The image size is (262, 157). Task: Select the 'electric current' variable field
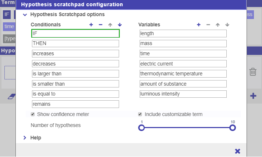tap(183, 64)
